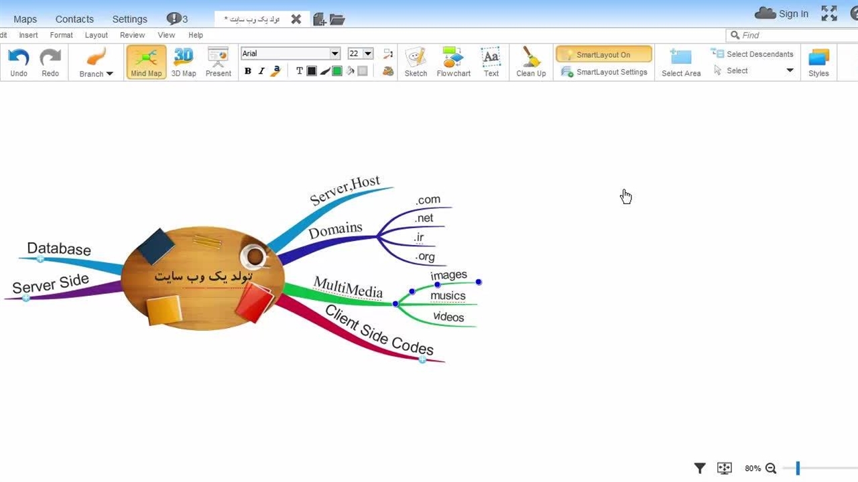Screen dimensions: 858x482
Task: Open the notifications bubble showing 3
Action: [177, 19]
